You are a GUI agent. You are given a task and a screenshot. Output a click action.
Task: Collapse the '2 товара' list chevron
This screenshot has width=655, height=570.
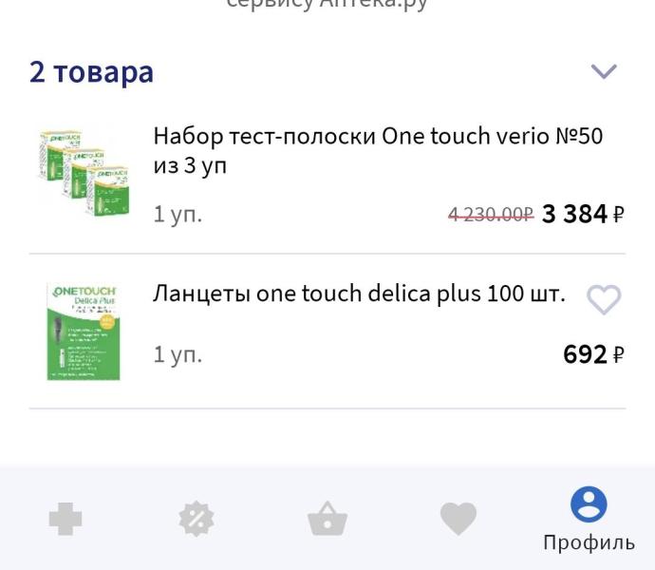pyautogui.click(x=604, y=71)
